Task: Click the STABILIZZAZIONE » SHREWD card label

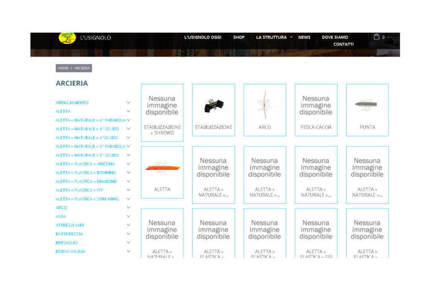Action: [x=162, y=130]
